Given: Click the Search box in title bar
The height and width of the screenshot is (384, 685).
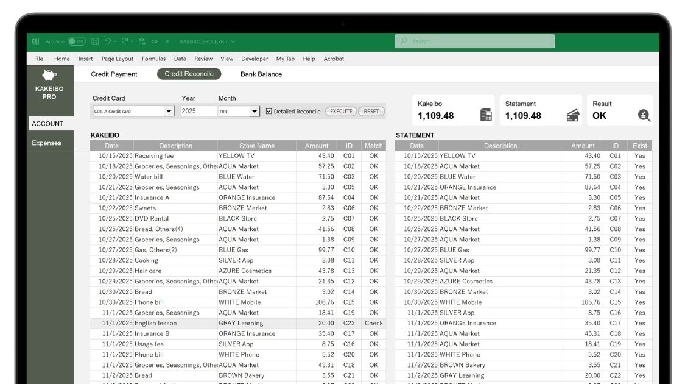Looking at the screenshot, I should (474, 41).
